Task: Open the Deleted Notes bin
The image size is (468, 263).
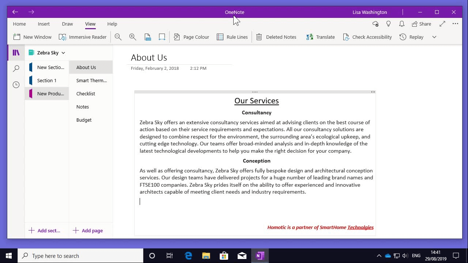Action: pos(277,37)
